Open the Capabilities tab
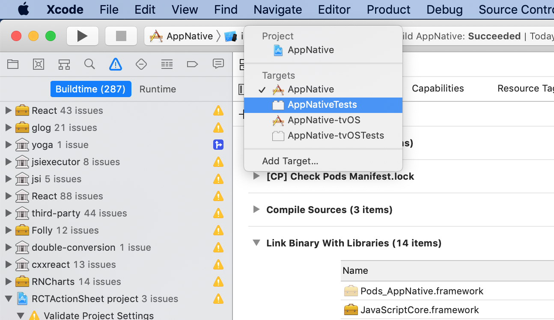This screenshot has width=554, height=320. [x=438, y=89]
